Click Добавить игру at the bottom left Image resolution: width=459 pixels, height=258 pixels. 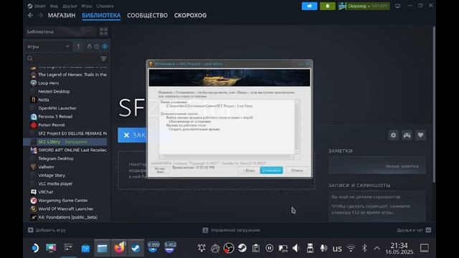tap(47, 230)
